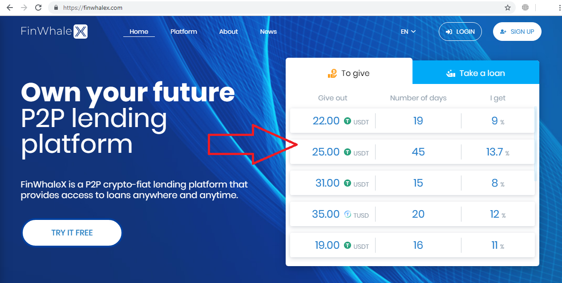This screenshot has height=283, width=562.
Task: Click the 15 days value
Action: (x=418, y=183)
